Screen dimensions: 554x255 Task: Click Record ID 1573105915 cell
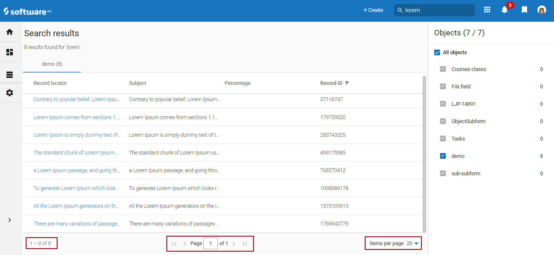point(334,206)
